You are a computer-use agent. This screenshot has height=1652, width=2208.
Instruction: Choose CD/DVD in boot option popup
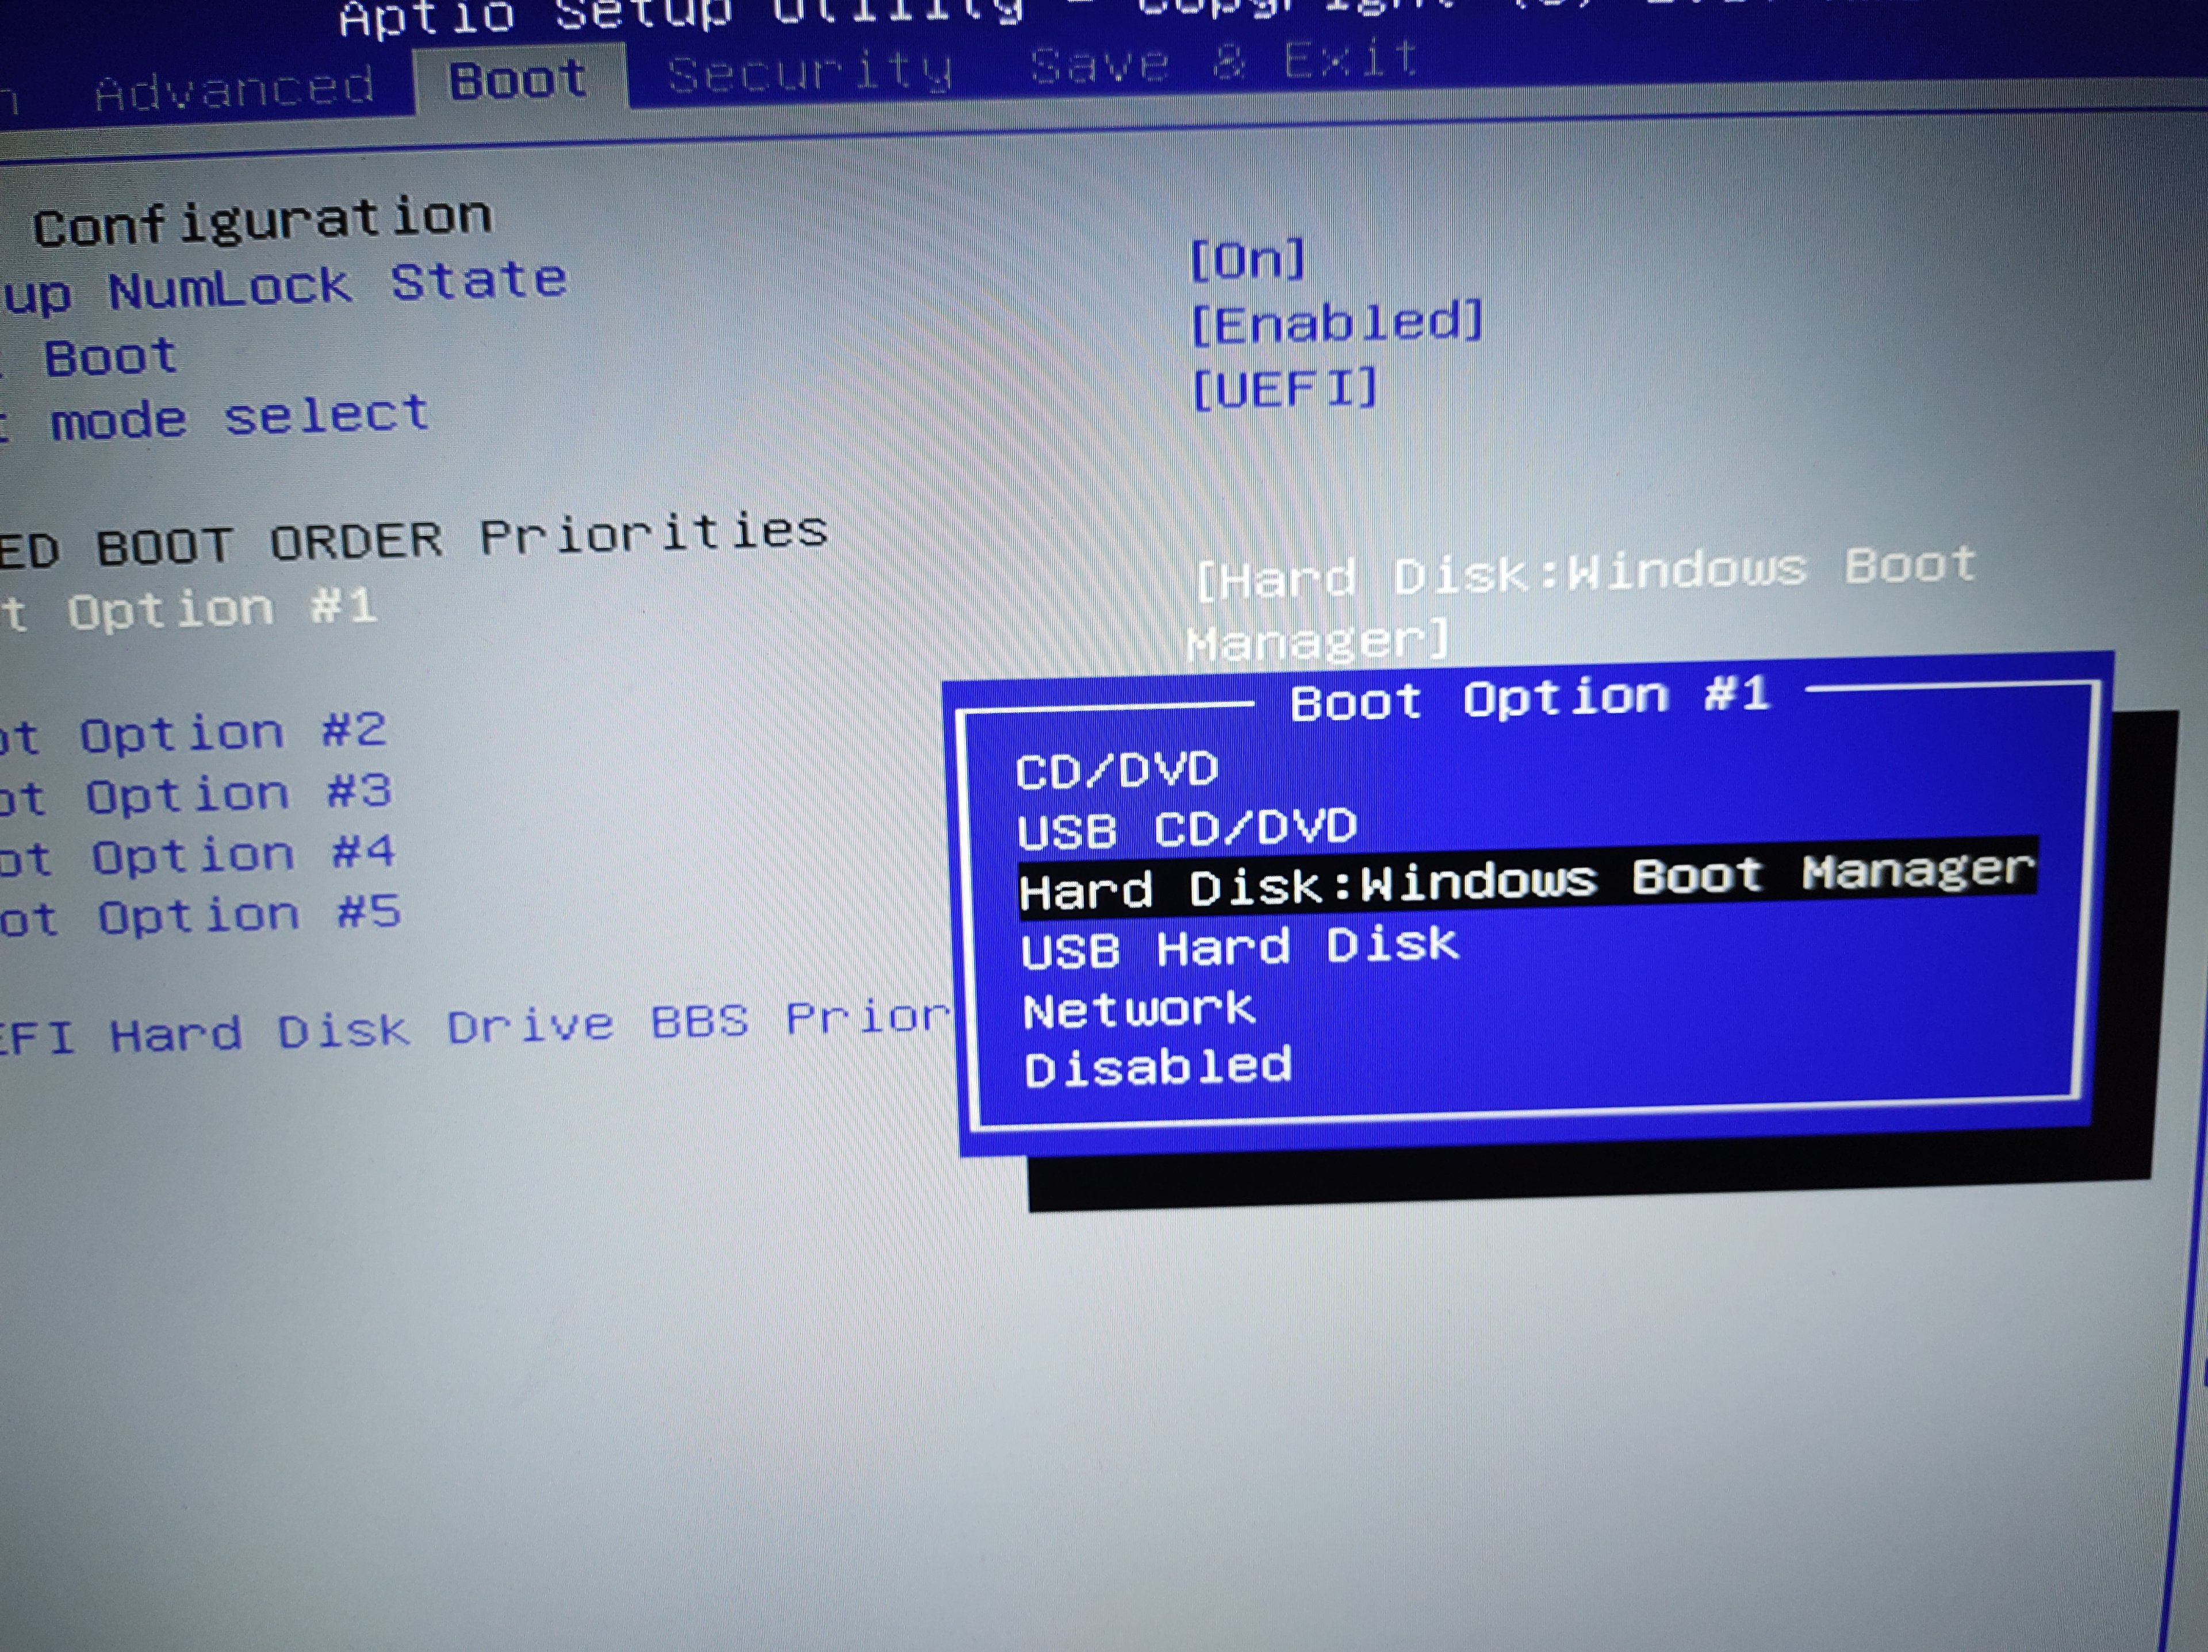click(x=1117, y=769)
